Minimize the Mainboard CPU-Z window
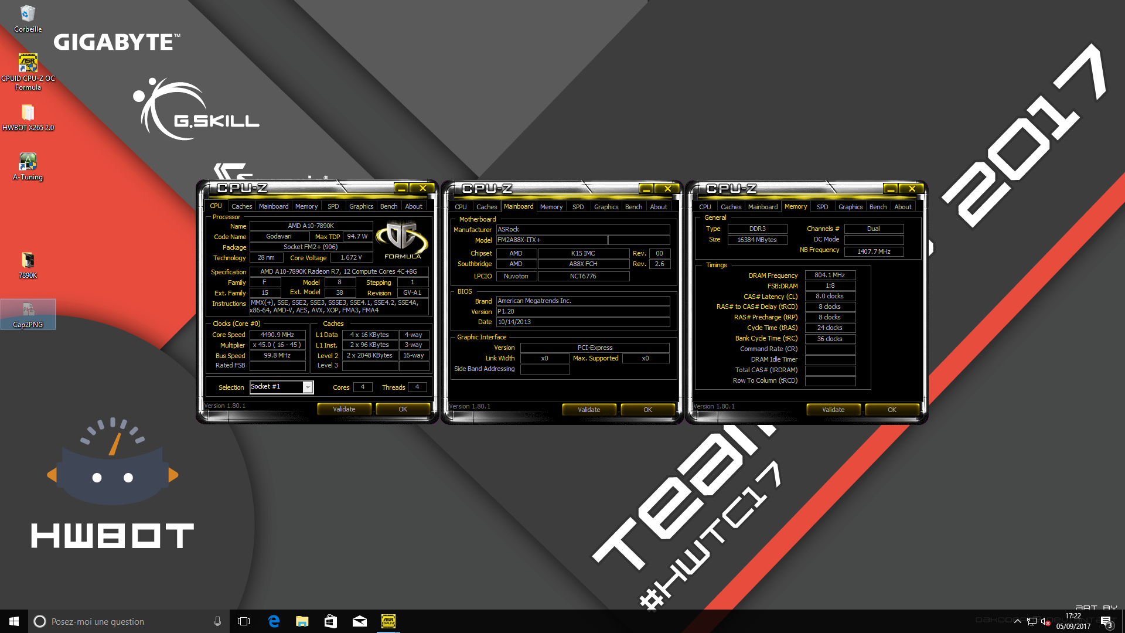This screenshot has height=633, width=1125. (x=646, y=189)
